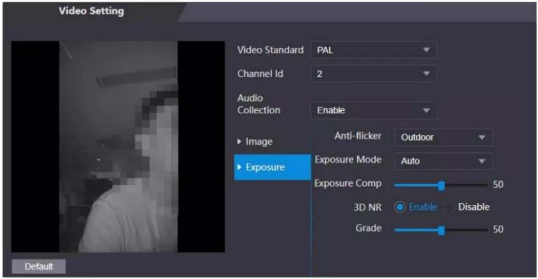
Task: Click the Audio Collection label
Action: click(259, 104)
